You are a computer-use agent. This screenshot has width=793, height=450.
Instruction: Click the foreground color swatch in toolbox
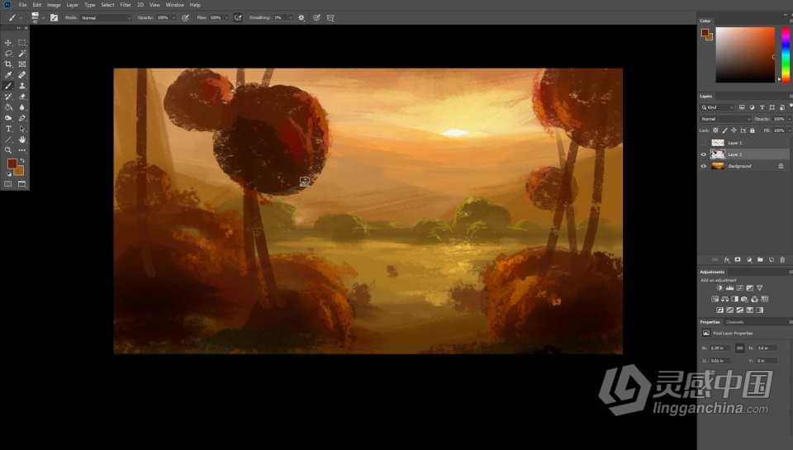coord(12,163)
